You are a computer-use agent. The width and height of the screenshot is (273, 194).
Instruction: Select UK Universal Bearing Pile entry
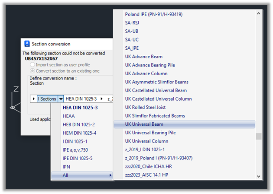[x=184, y=133]
